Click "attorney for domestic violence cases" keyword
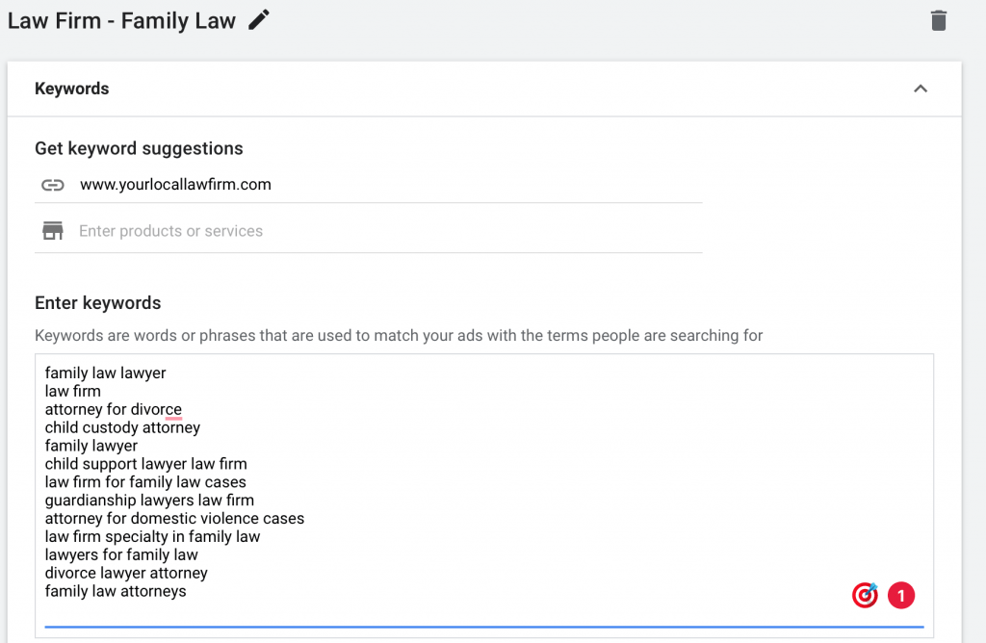The height and width of the screenshot is (643, 986). click(174, 519)
